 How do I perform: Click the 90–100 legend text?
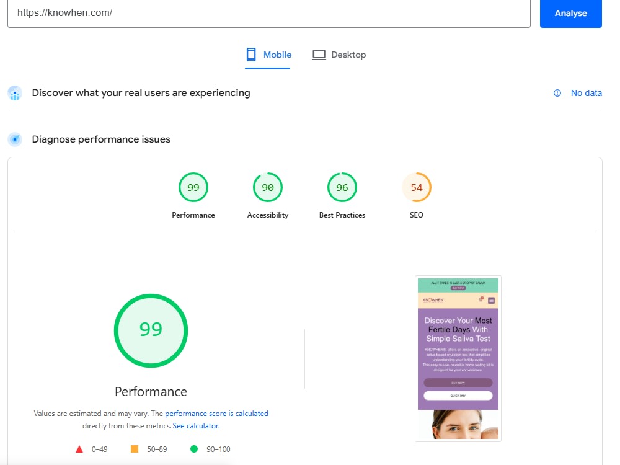coord(218,449)
